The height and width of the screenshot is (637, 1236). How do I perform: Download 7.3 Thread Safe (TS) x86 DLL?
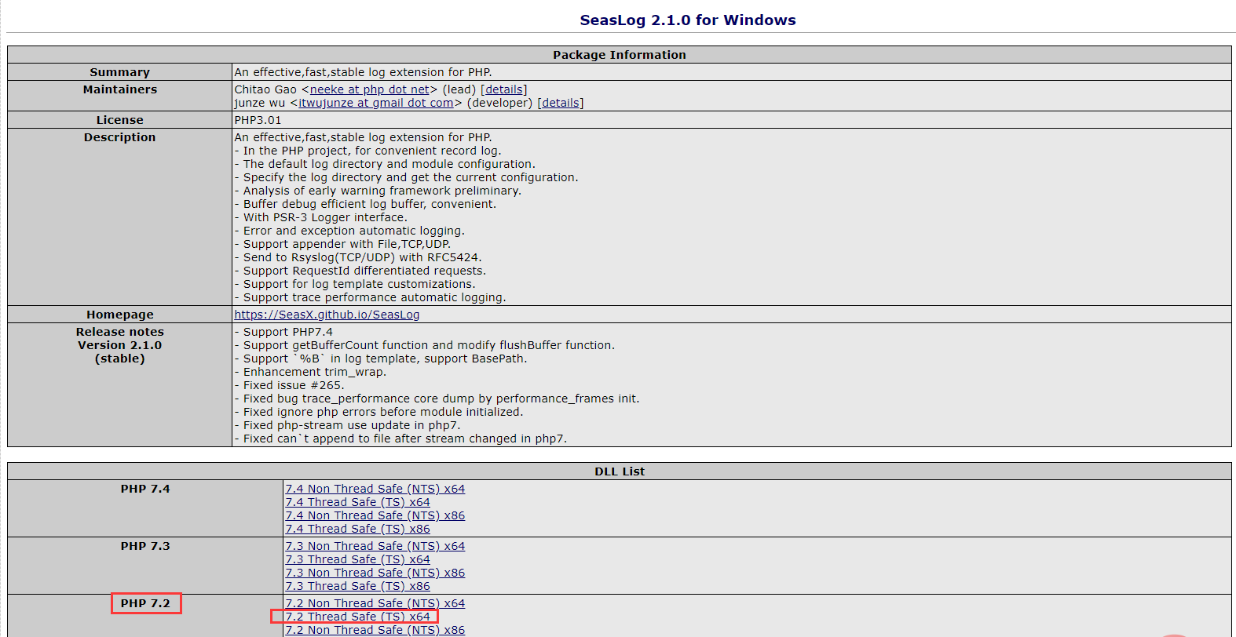(358, 586)
